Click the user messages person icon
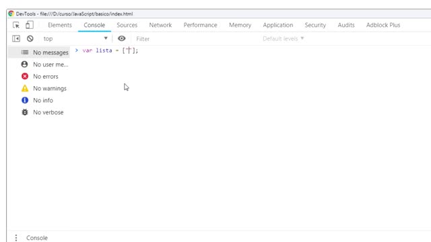The image size is (431, 242). pyautogui.click(x=24, y=65)
